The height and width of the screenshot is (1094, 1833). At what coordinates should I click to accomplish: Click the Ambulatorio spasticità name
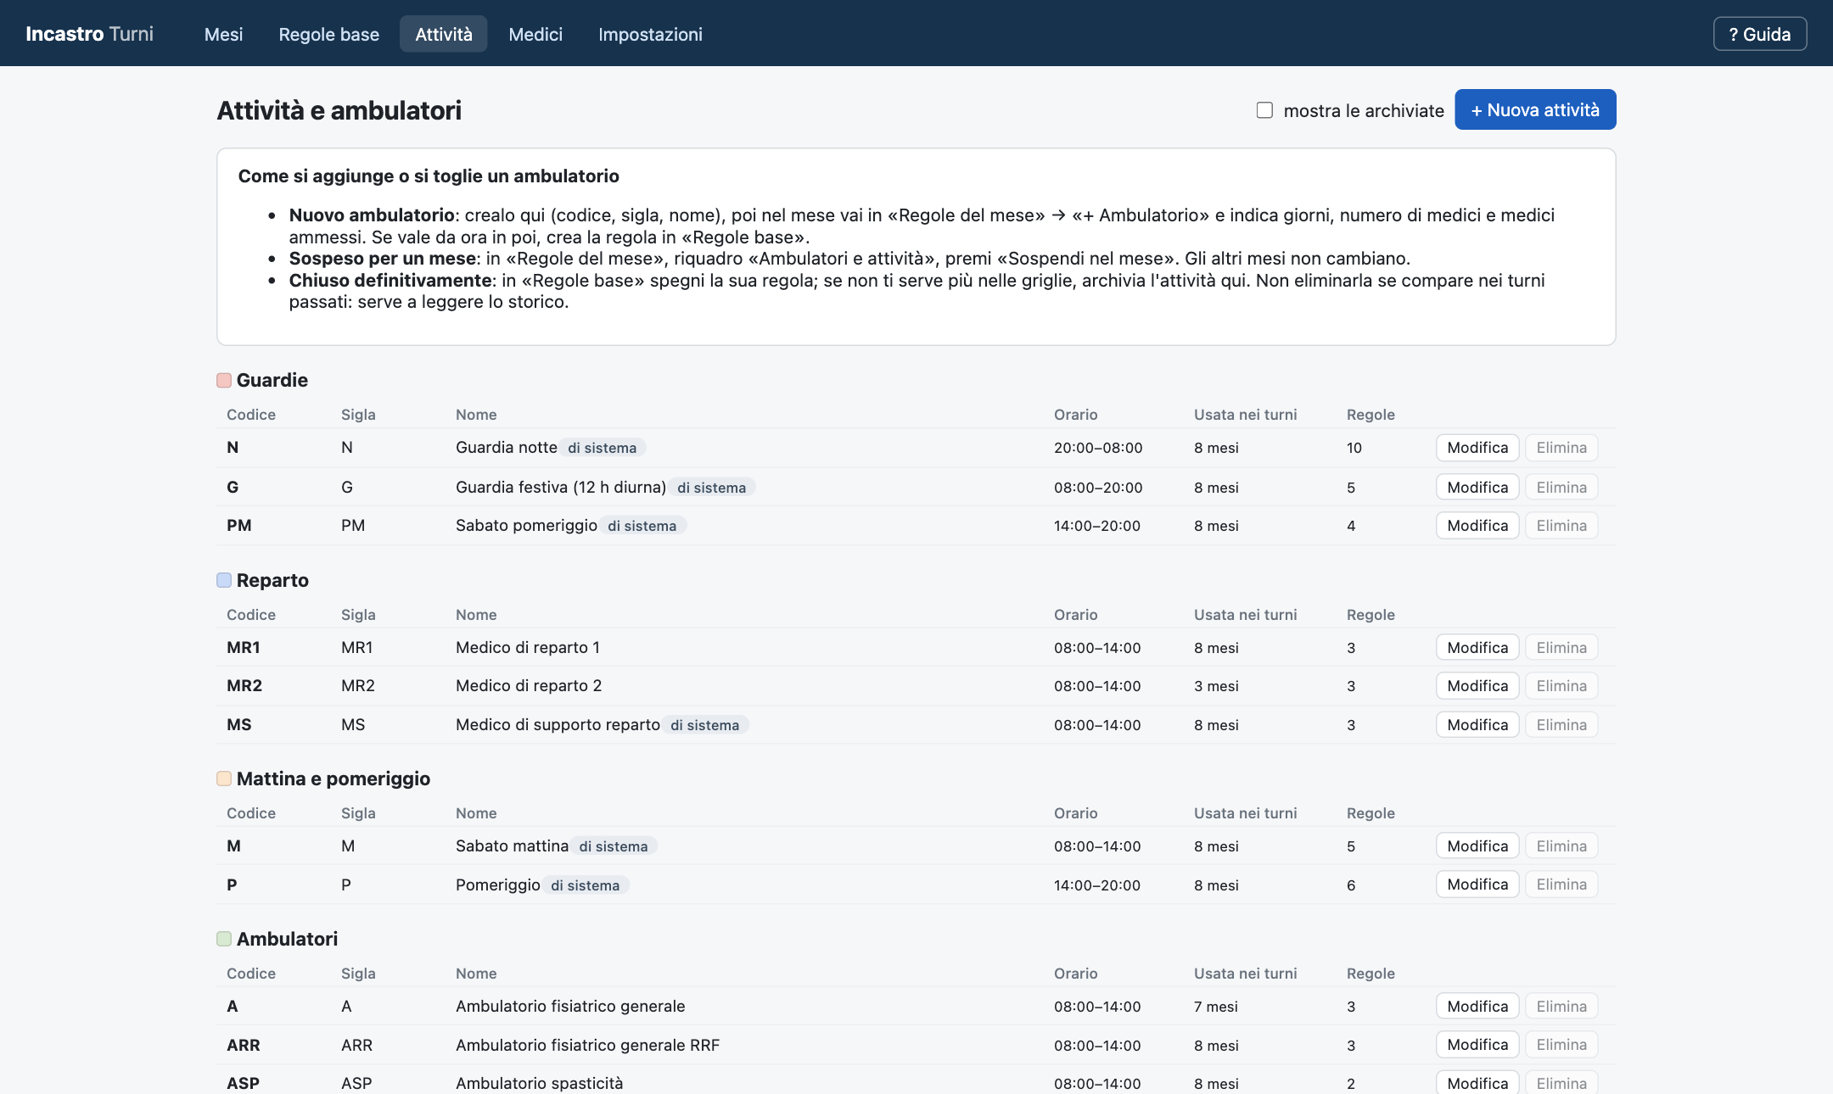539,1083
